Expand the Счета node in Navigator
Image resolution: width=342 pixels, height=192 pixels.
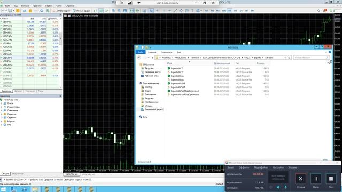1,103
